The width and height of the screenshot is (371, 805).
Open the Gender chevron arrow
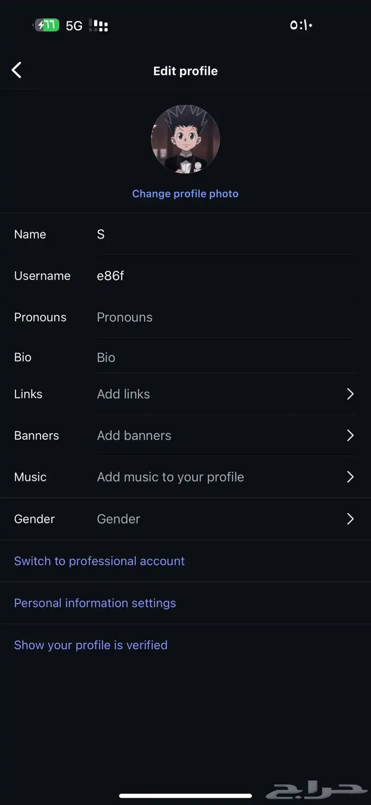click(x=350, y=519)
